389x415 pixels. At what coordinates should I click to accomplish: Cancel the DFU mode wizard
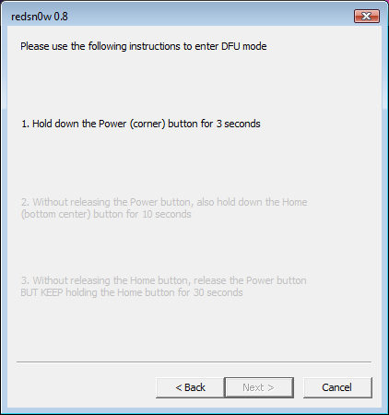click(337, 387)
